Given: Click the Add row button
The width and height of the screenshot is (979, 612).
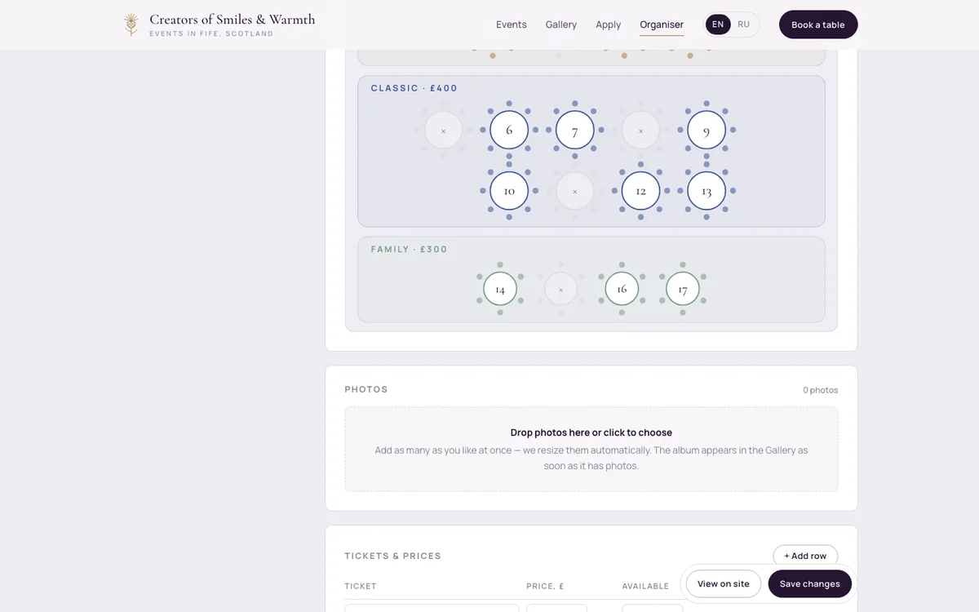Looking at the screenshot, I should [805, 556].
